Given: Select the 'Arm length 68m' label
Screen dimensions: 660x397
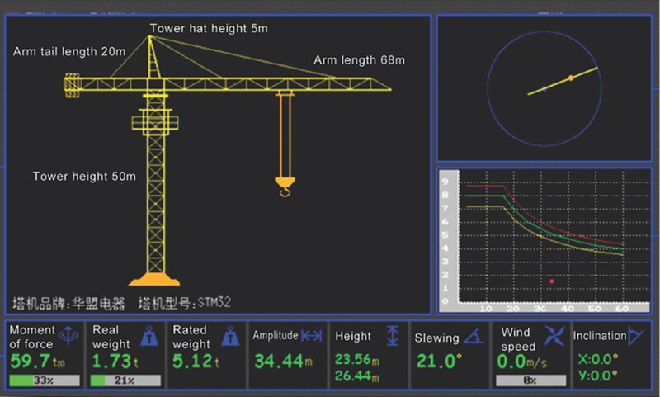Looking at the screenshot, I should click(359, 60).
